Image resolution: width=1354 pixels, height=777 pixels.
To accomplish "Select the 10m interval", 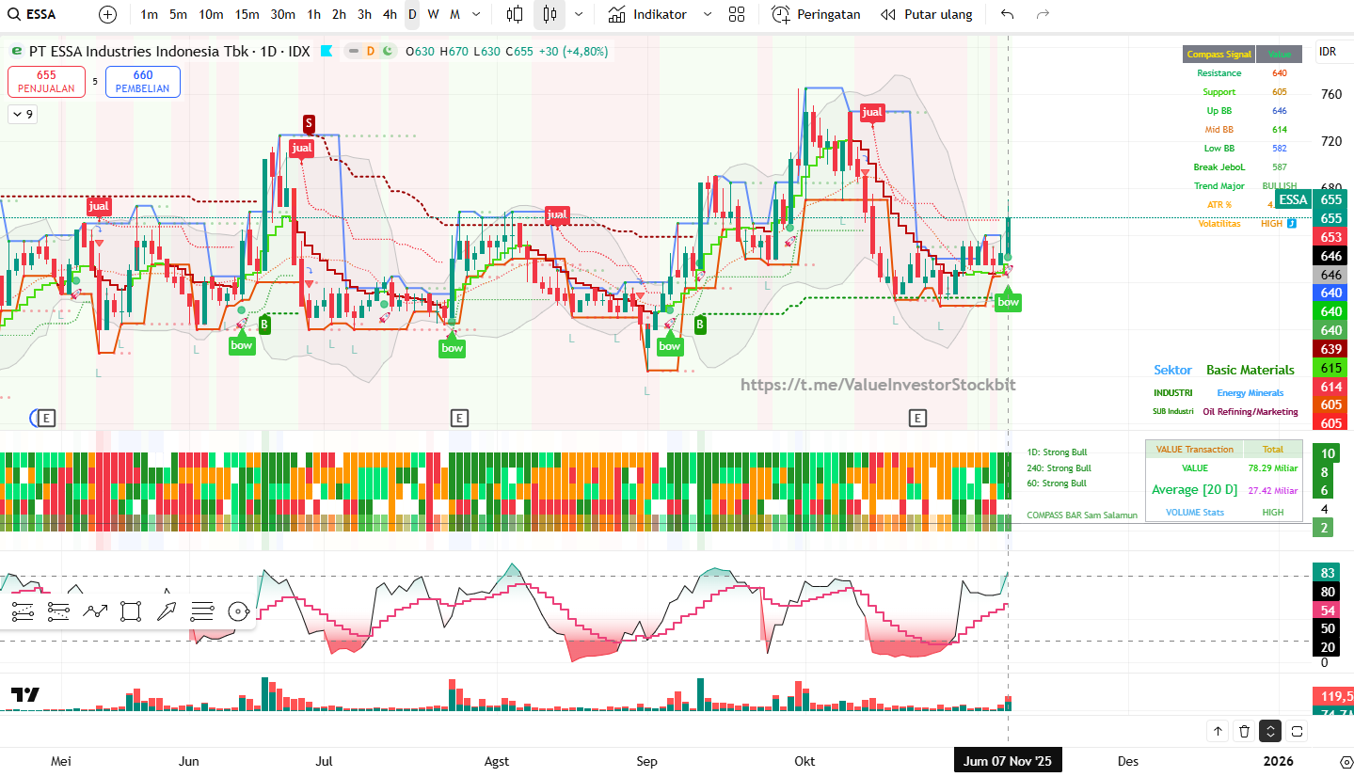I will point(211,14).
